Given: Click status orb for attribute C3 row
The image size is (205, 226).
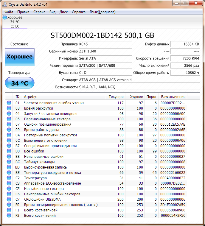Looking at the screenshot, I should (x=9, y=183).
